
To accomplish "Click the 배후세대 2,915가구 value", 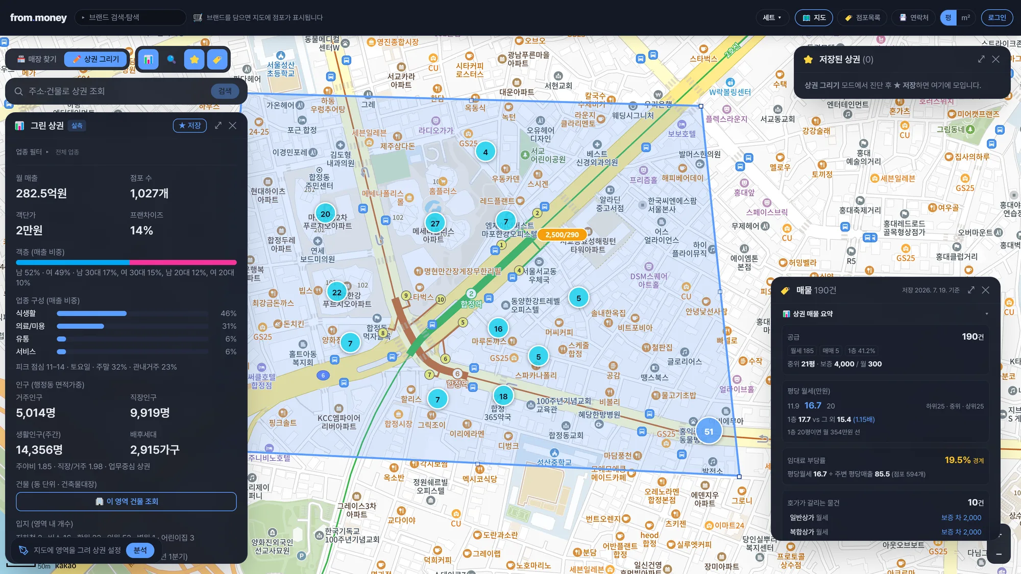I will [x=155, y=450].
